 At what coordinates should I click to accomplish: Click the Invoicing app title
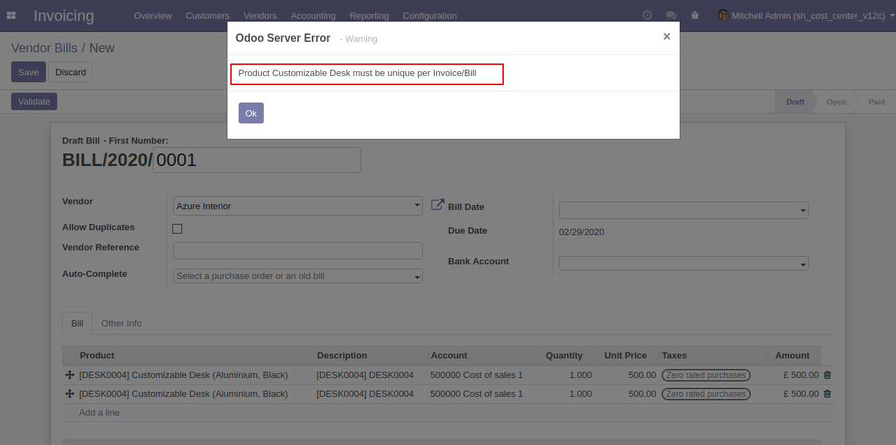(x=64, y=15)
